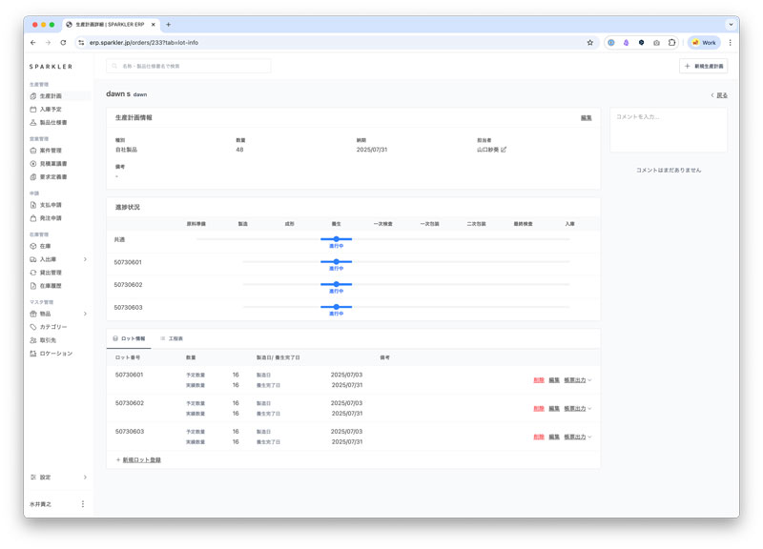Click the SPARKLER logo
Screen dimensions: 763x549
(x=51, y=67)
